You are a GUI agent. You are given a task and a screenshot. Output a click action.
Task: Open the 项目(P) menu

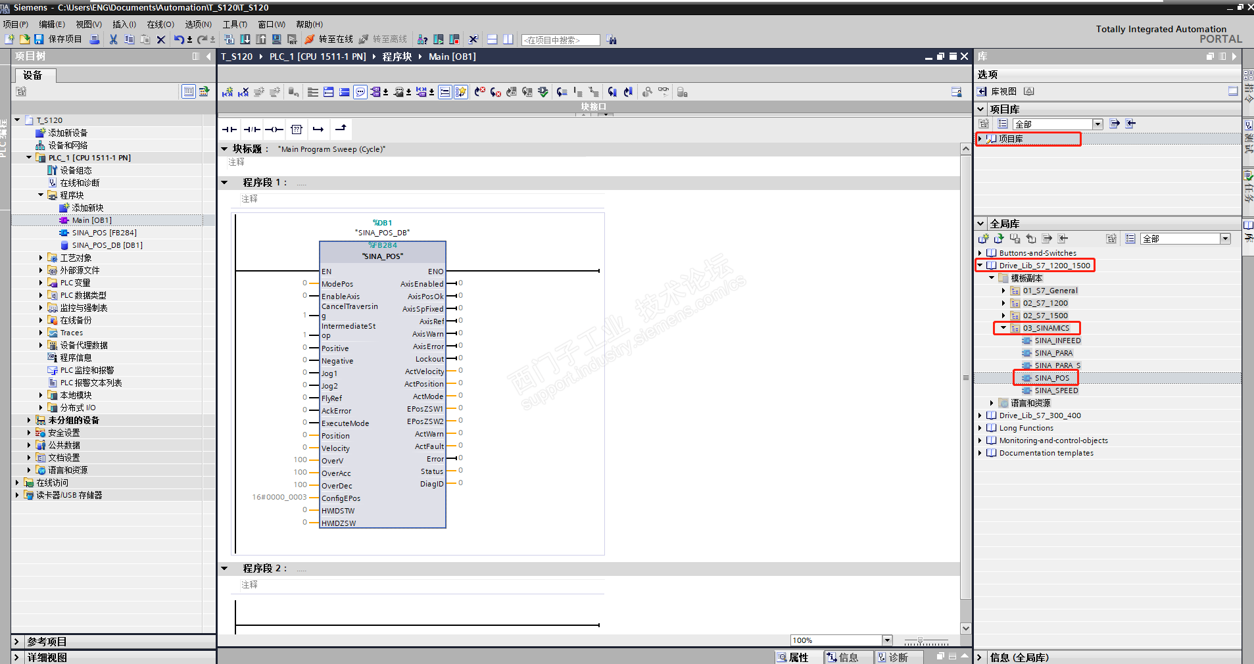click(16, 24)
